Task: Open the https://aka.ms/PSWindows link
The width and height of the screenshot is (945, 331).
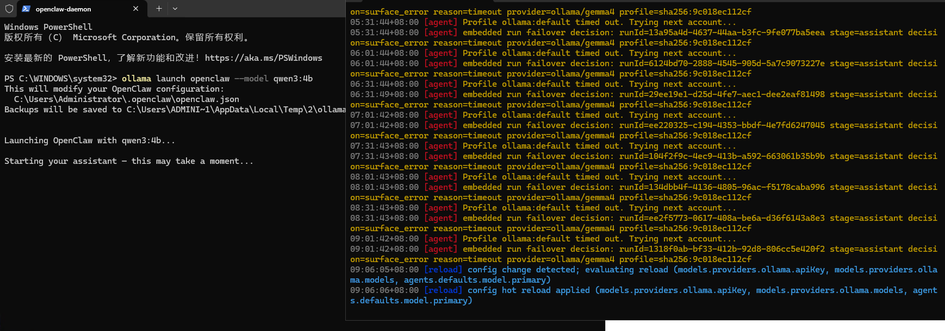Action: click(x=264, y=58)
